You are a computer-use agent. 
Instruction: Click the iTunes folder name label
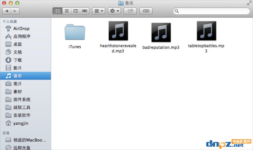[x=75, y=47]
